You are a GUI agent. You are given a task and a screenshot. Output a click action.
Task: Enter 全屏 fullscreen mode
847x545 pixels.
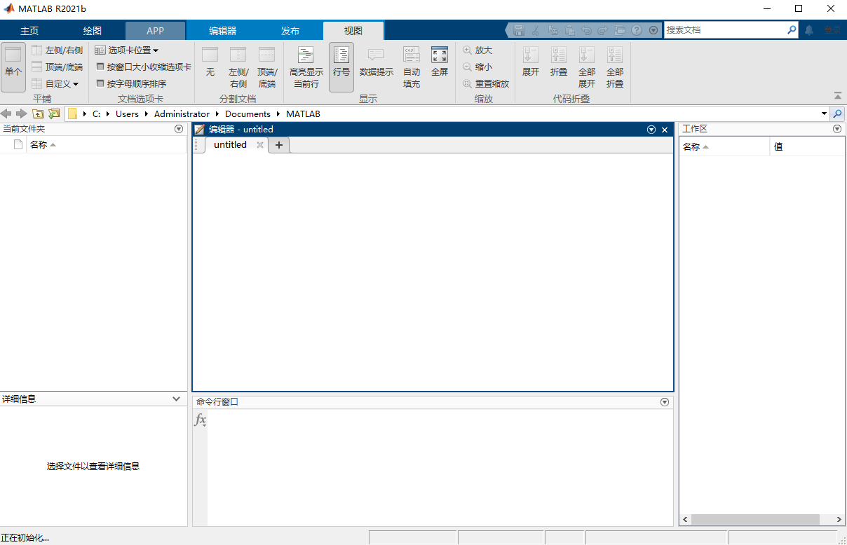click(440, 62)
